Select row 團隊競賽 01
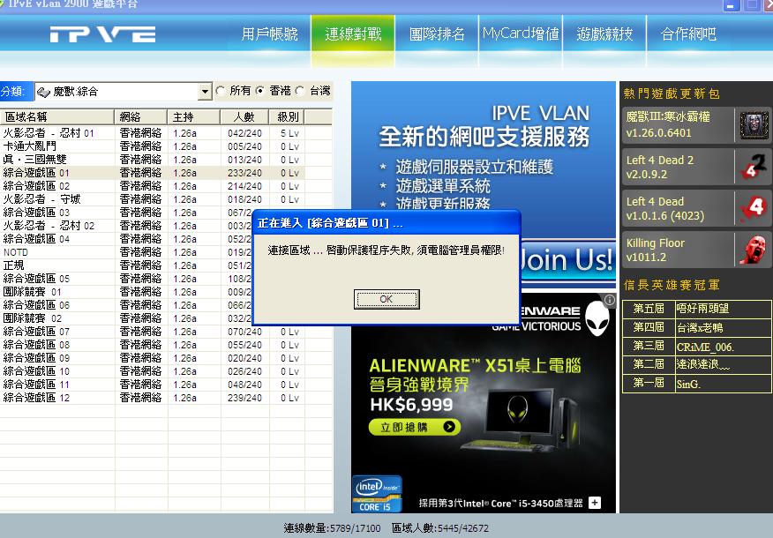 125,292
